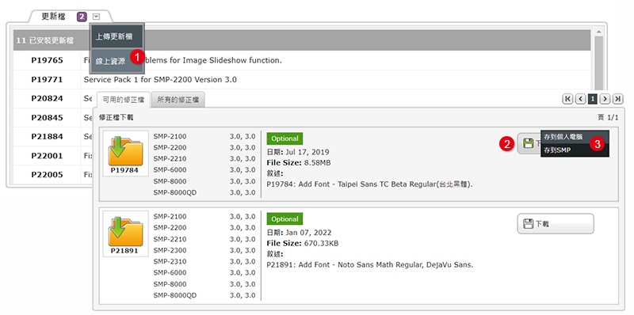Image resolution: width=634 pixels, height=315 pixels.
Task: Click the 頁 1/1 page indicator
Action: [x=608, y=117]
